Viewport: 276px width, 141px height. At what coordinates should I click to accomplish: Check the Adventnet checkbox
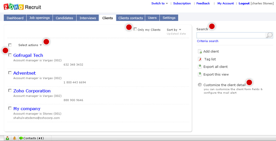coord(10,73)
